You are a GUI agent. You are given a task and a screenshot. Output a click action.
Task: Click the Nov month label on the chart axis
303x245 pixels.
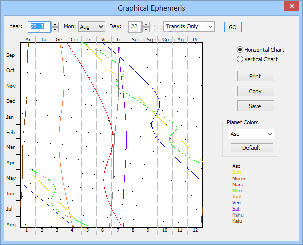point(11,86)
